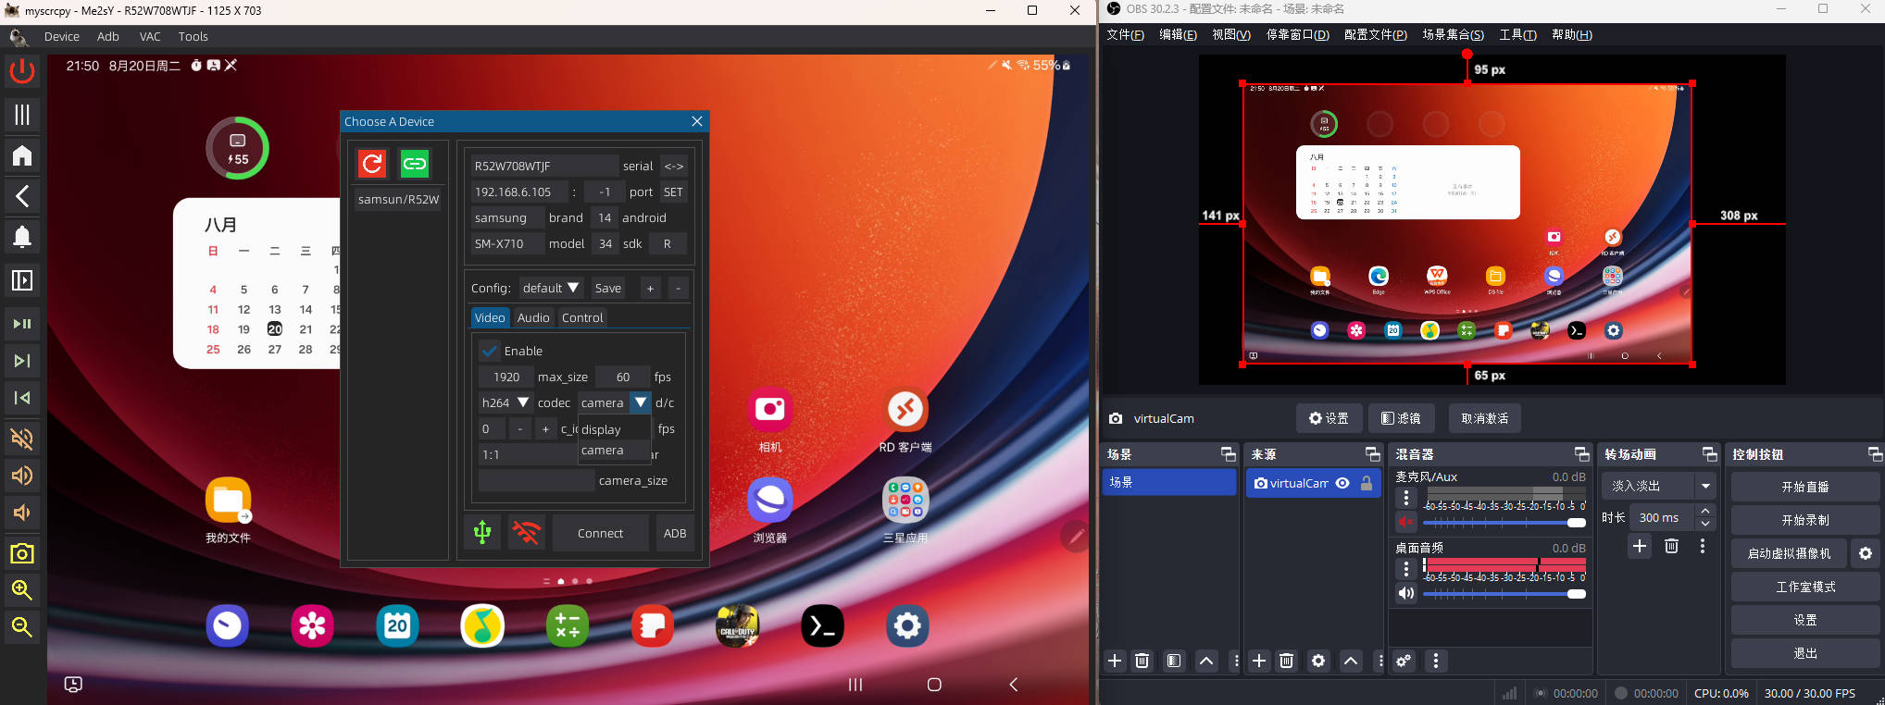Toggle virtualCam source lock icon
Screen dimensions: 1885x705
(1367, 483)
